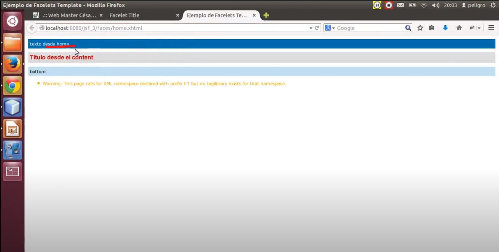The height and width of the screenshot is (252, 499).
Task: Click the 'Título desde el content' heading
Action: pyautogui.click(x=61, y=57)
